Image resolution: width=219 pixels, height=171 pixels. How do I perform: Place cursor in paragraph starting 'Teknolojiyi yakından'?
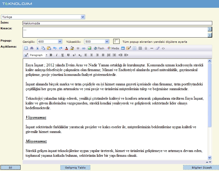pos(115,103)
